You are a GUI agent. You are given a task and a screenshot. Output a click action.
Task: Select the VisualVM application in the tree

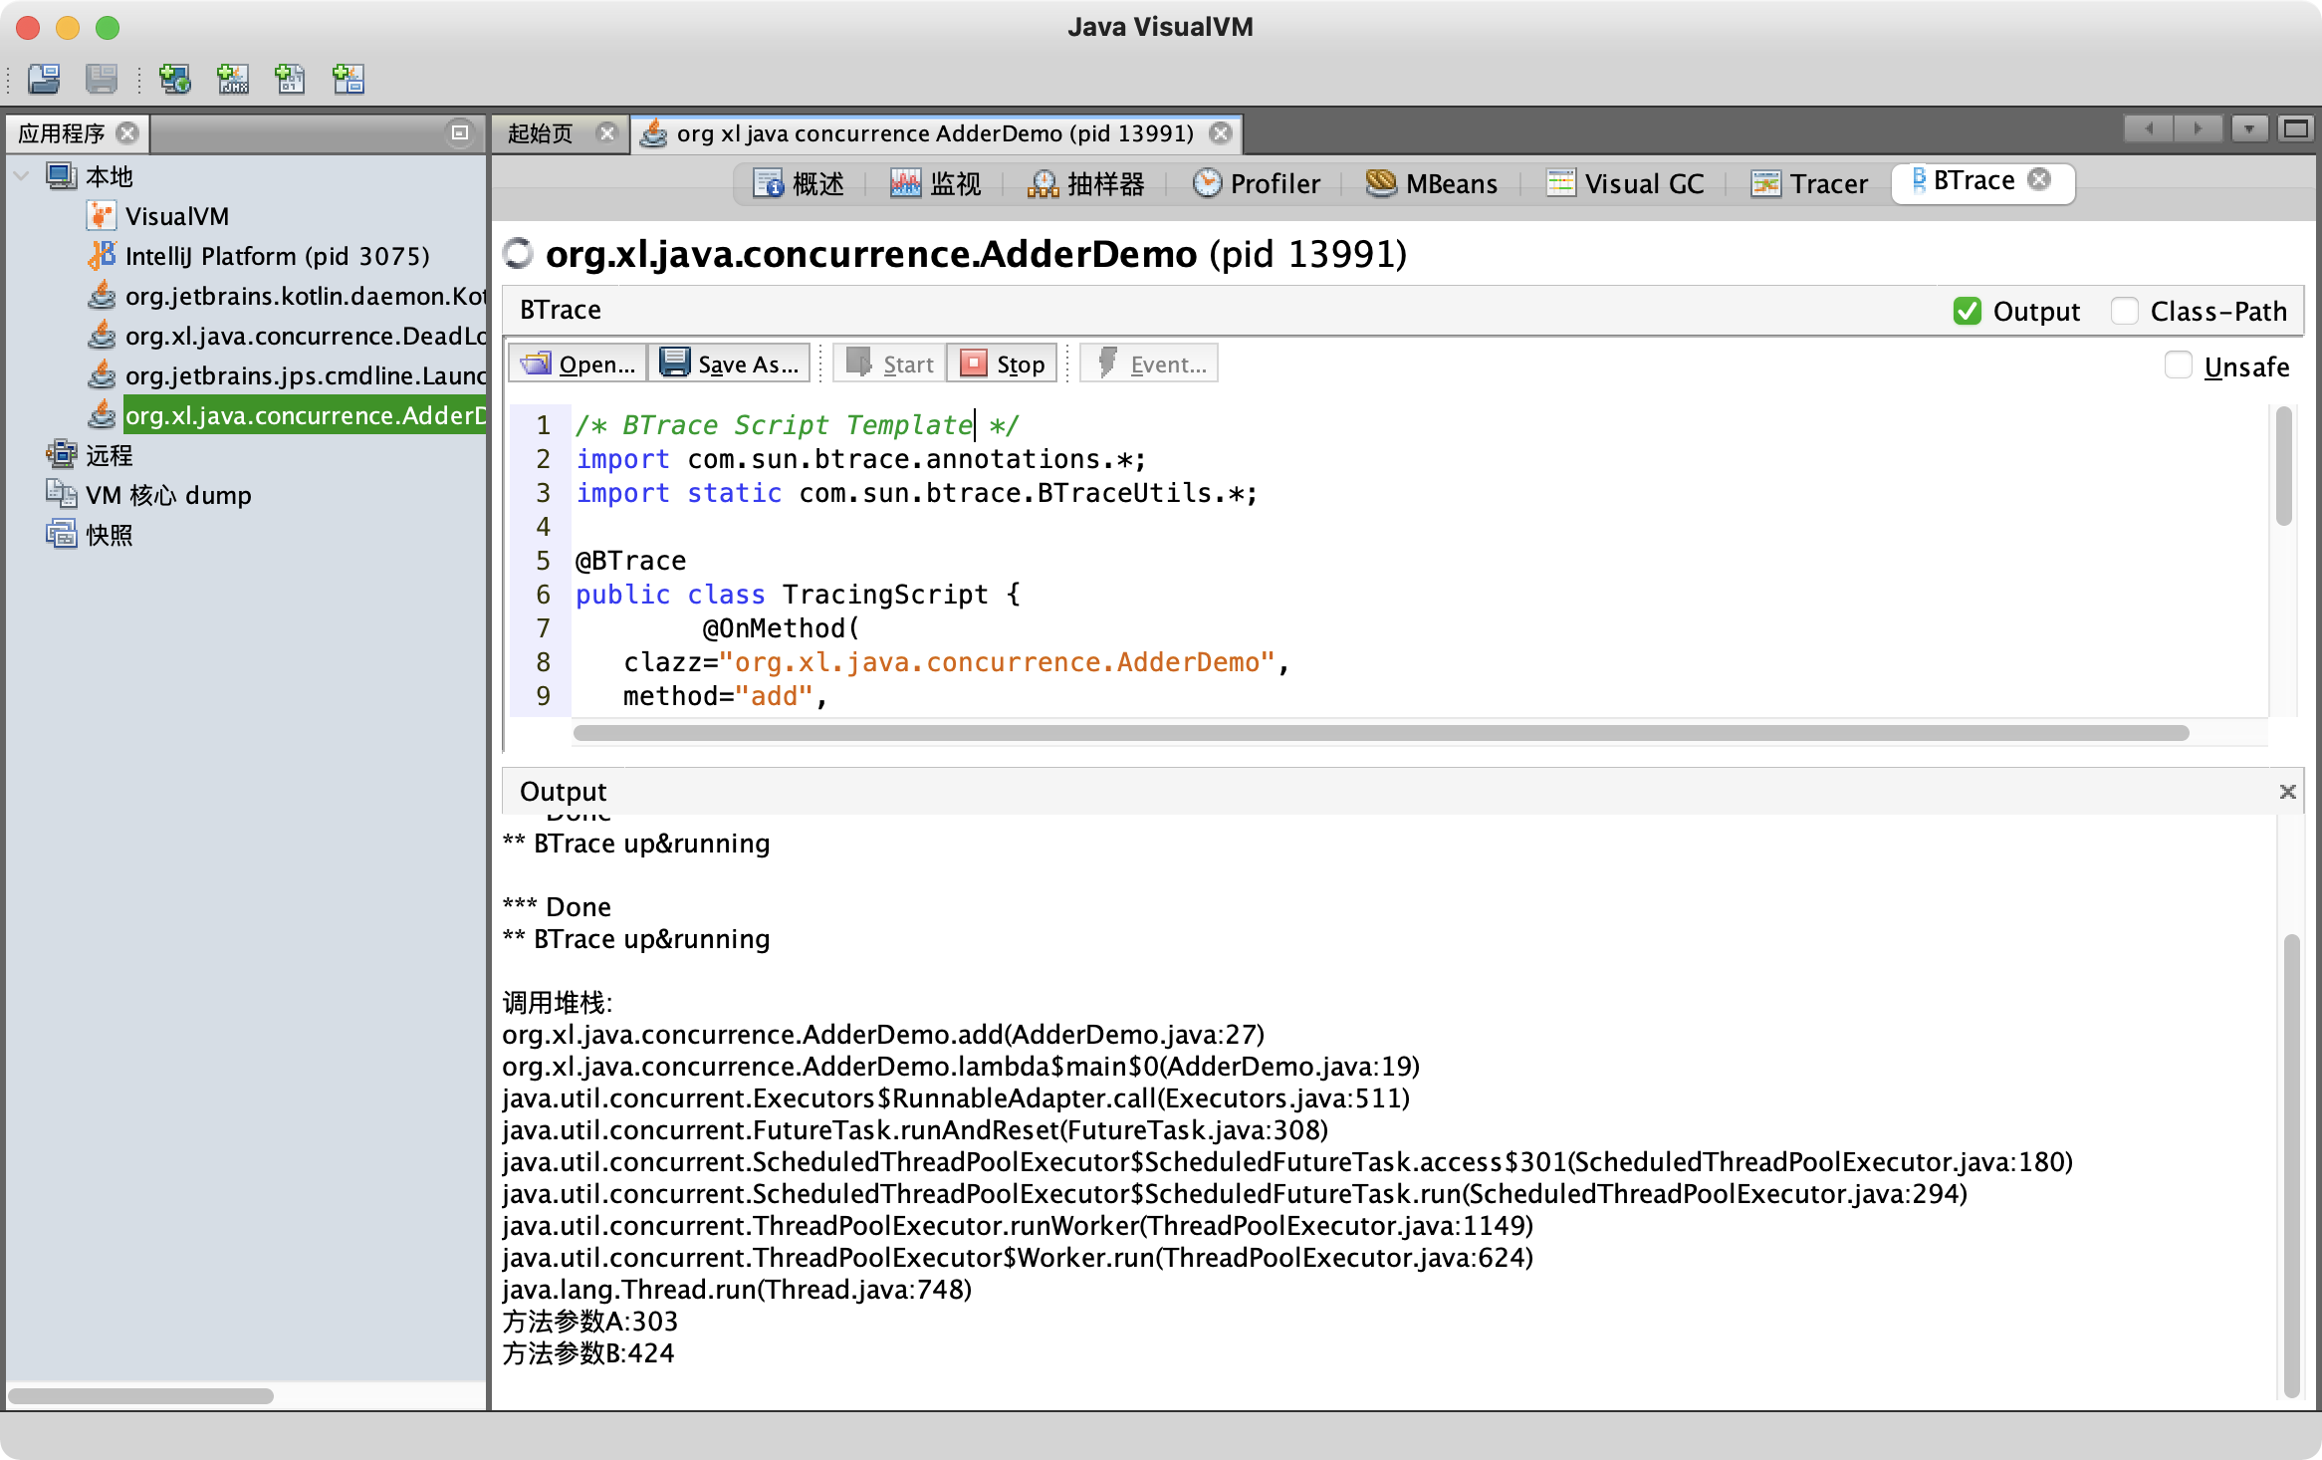click(x=176, y=216)
